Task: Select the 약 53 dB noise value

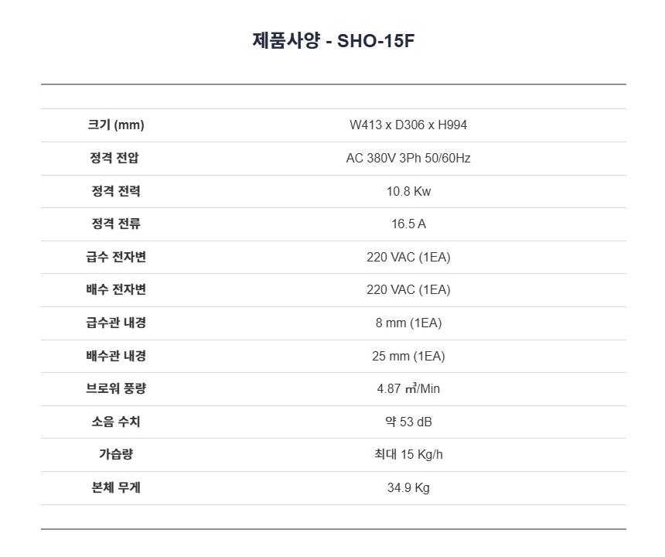Action: [408, 422]
